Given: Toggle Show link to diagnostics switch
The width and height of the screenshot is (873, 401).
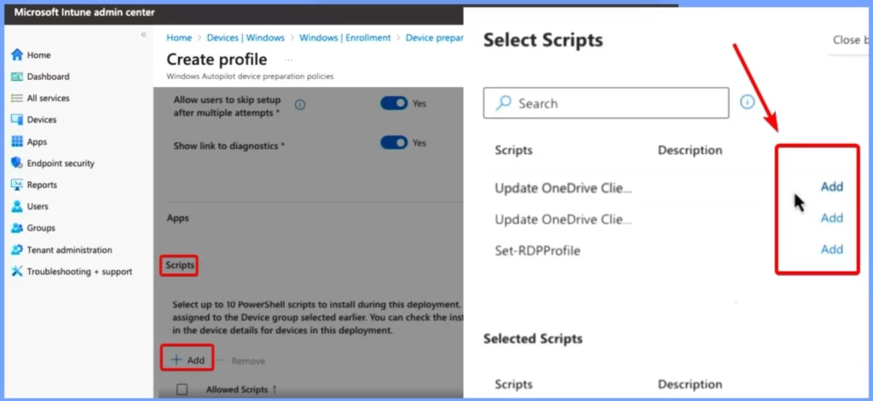Looking at the screenshot, I should 394,143.
